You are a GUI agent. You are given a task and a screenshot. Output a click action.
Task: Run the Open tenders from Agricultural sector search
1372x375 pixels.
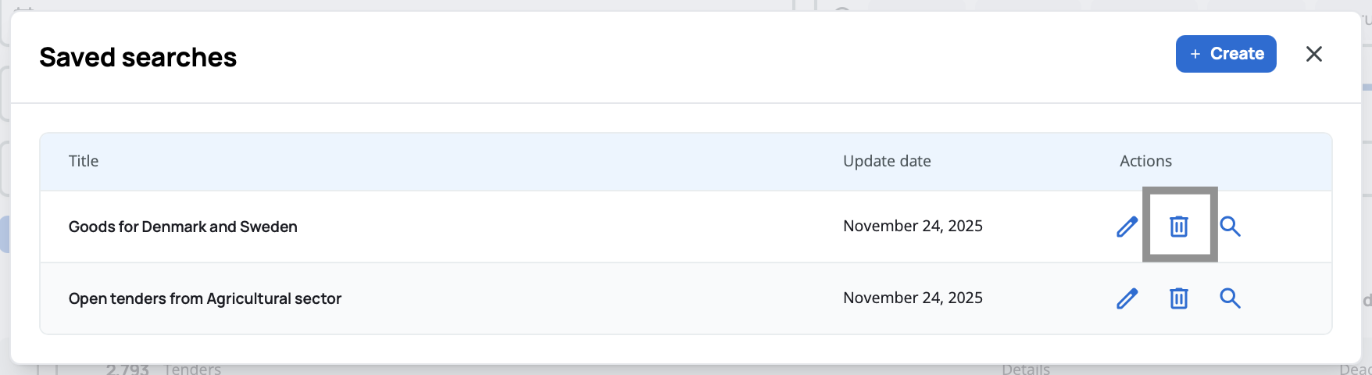coord(1230,298)
